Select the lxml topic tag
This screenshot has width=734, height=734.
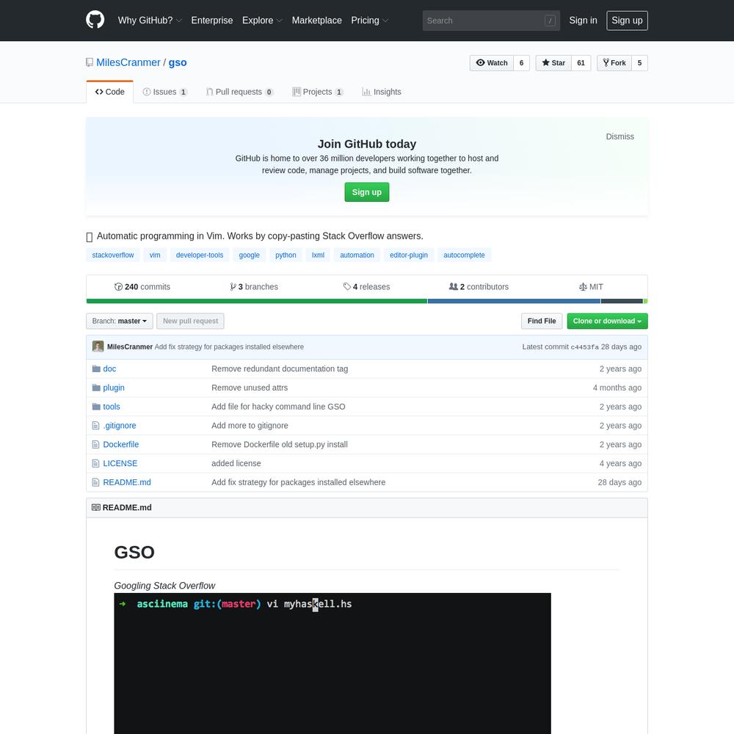(318, 255)
